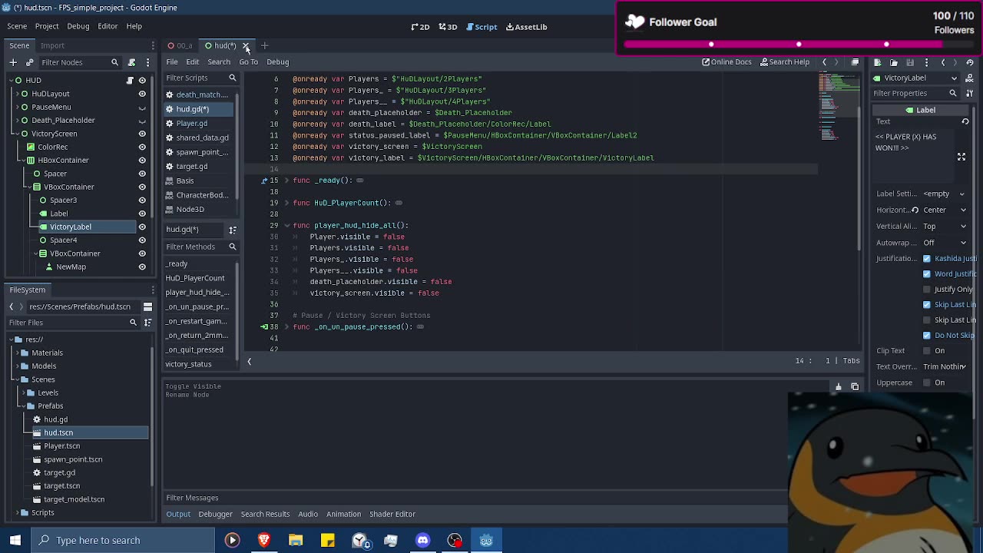The image size is (983, 553).
Task: Click search icon in FileSystem filter
Action: (x=133, y=323)
